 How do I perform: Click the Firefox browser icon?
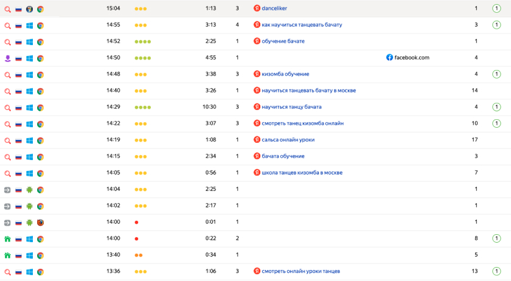[x=40, y=223]
